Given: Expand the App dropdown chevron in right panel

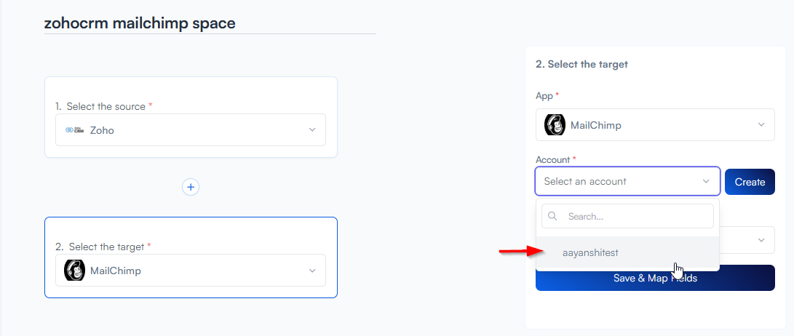Looking at the screenshot, I should tap(761, 125).
